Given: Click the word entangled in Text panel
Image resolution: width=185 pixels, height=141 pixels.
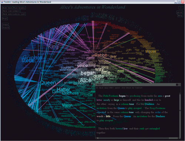Looking at the screenshot, I should pos(154,129).
